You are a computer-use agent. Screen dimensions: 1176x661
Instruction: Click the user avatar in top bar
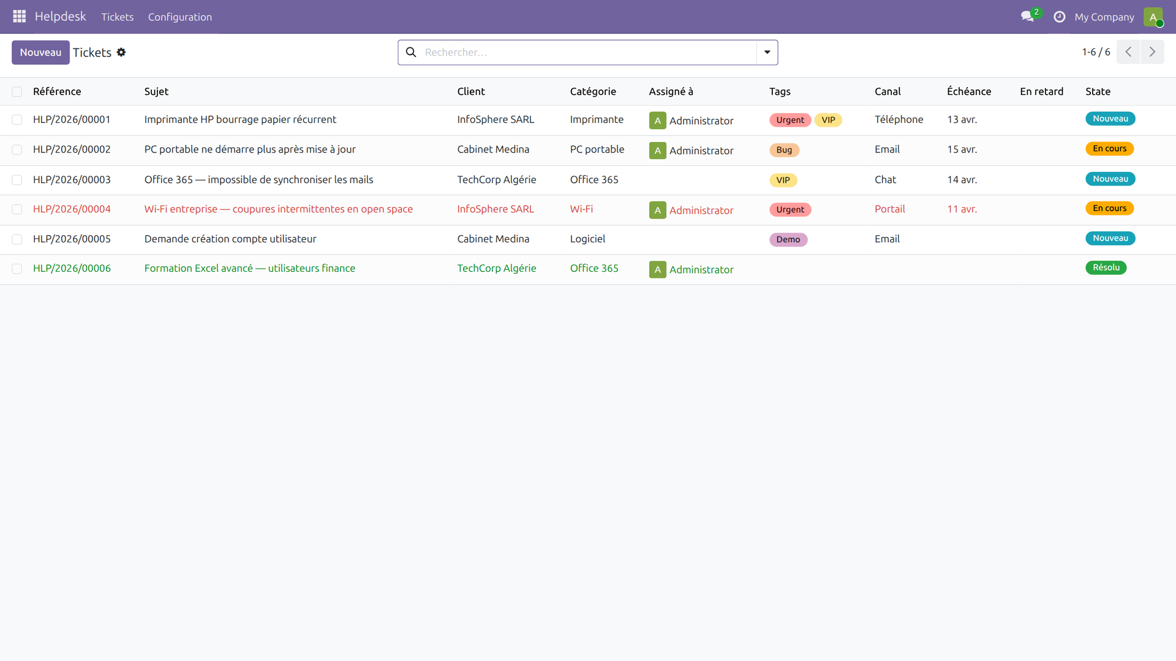[1153, 17]
